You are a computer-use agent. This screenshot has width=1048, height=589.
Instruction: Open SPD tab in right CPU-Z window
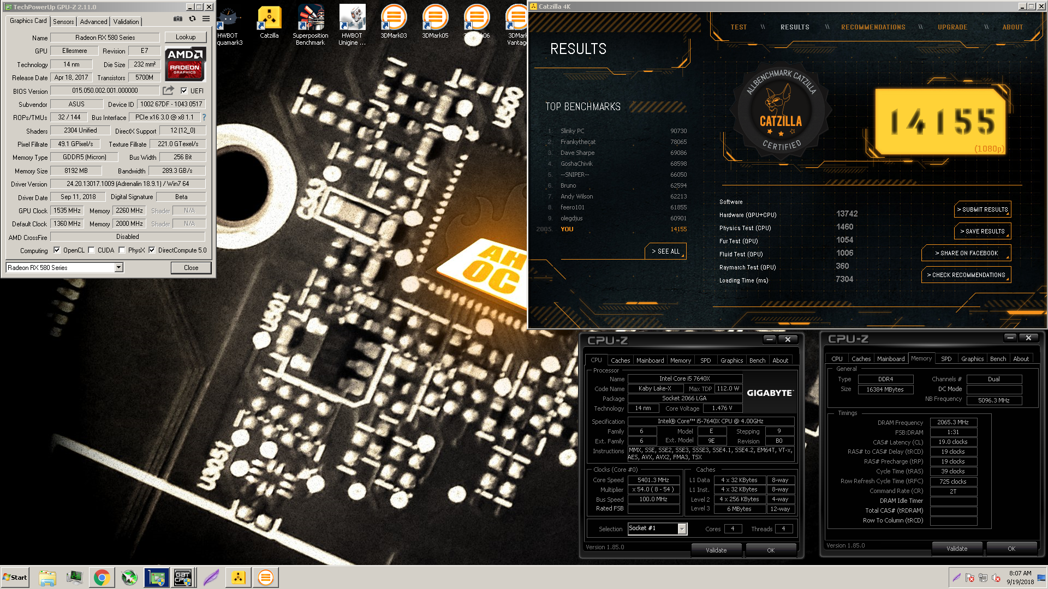point(946,359)
